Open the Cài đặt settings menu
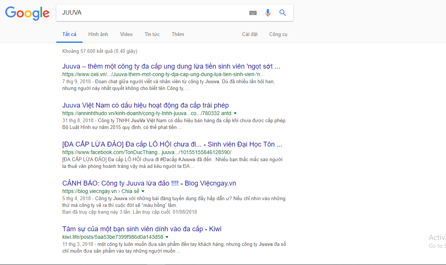 click(x=250, y=34)
